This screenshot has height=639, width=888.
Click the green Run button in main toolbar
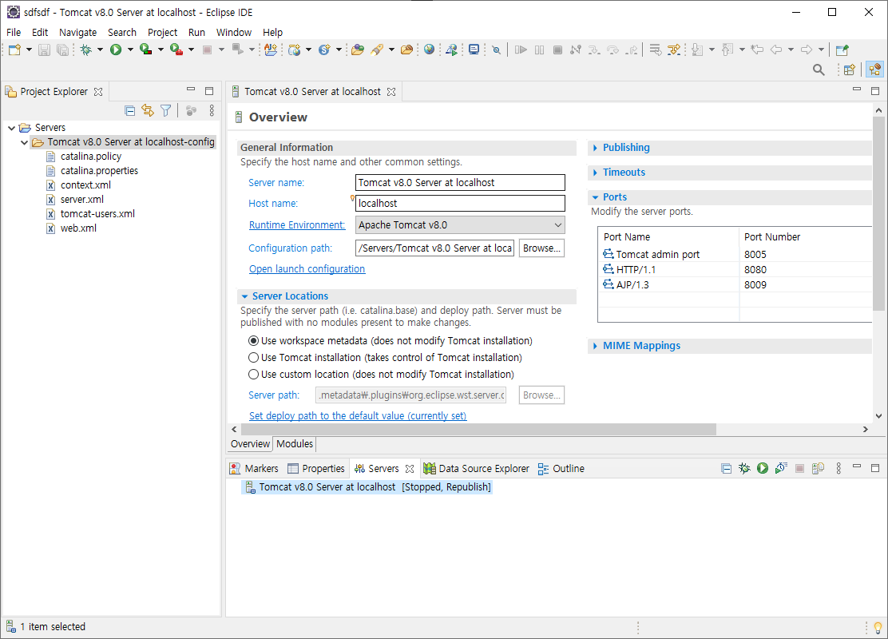116,50
